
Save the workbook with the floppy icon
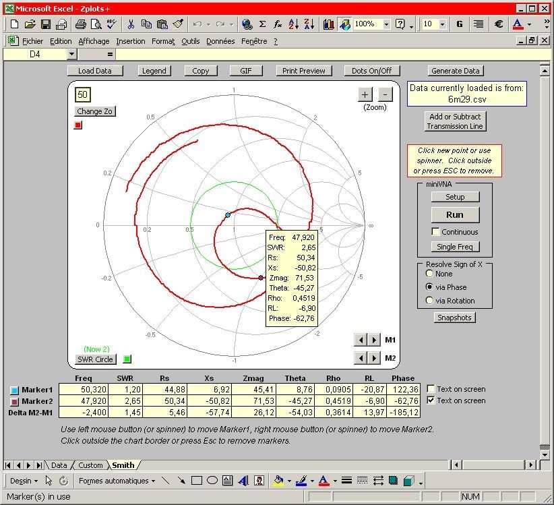tap(46, 24)
